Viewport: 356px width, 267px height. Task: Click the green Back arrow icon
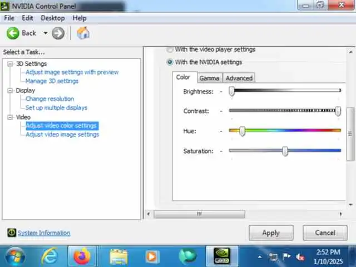[x=13, y=33]
